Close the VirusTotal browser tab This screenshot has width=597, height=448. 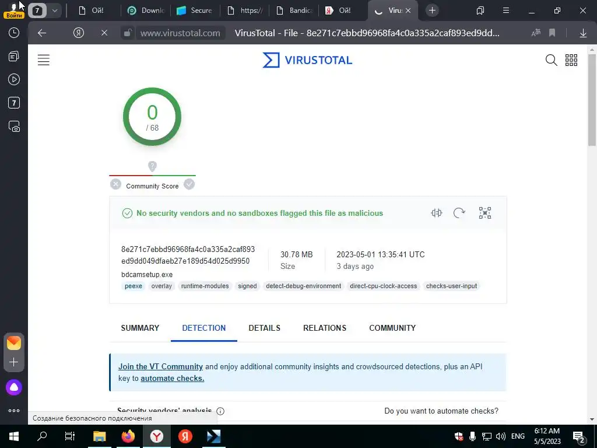click(x=408, y=10)
